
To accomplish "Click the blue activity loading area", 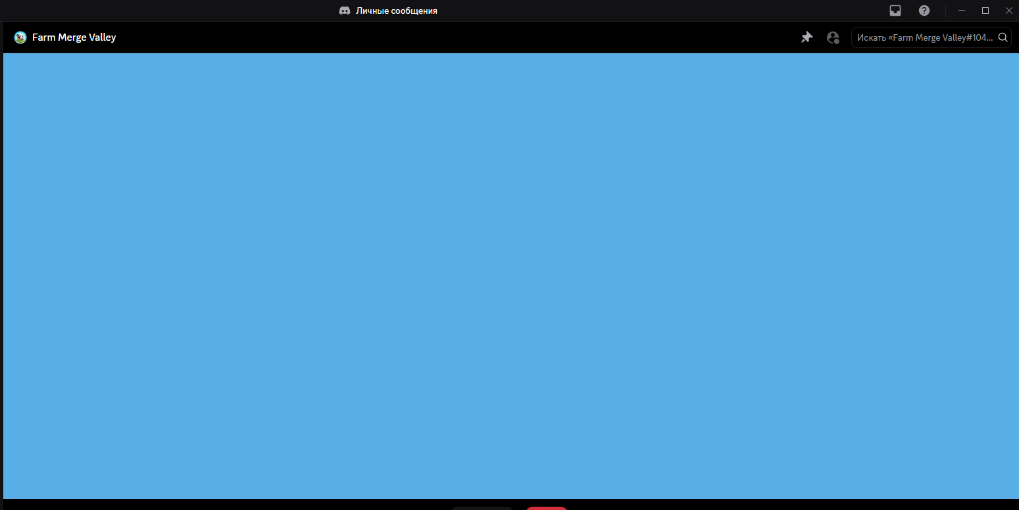I will tap(510, 276).
